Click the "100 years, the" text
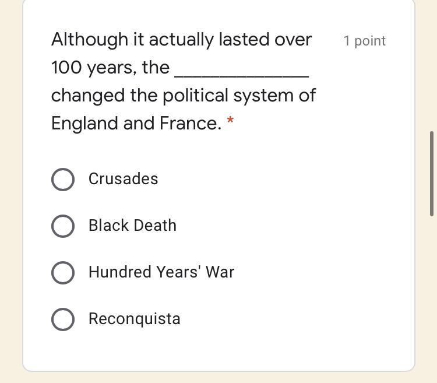 110,68
